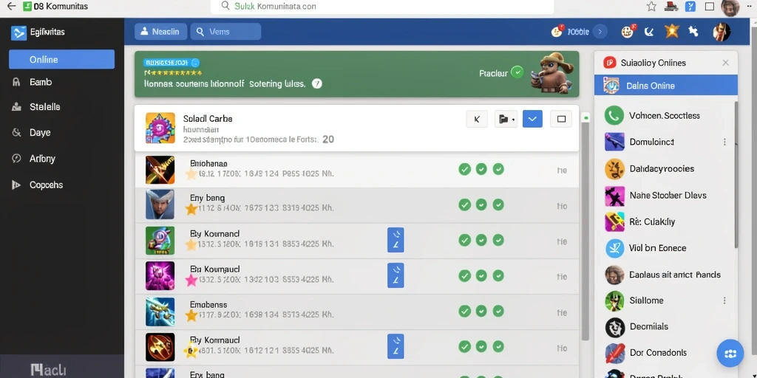
Task: Click the 1066ie coin icon
Action: pos(557,31)
